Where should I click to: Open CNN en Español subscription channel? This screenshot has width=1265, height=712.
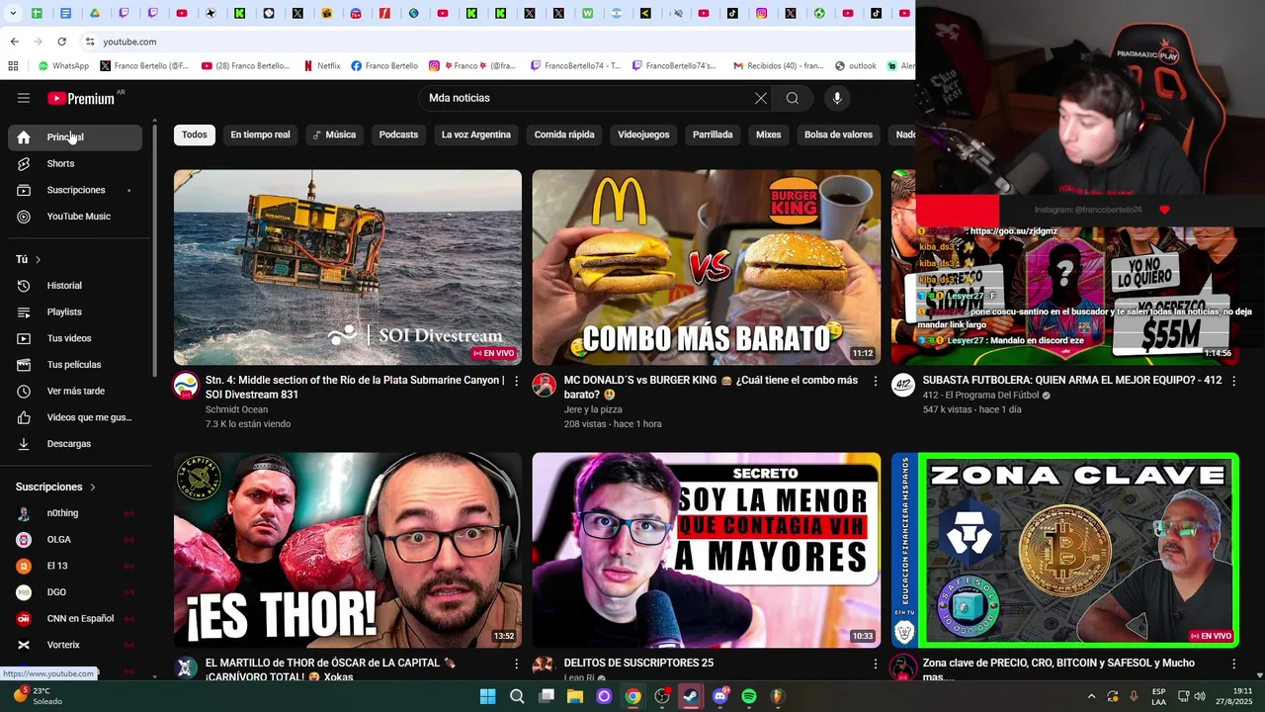click(x=75, y=619)
